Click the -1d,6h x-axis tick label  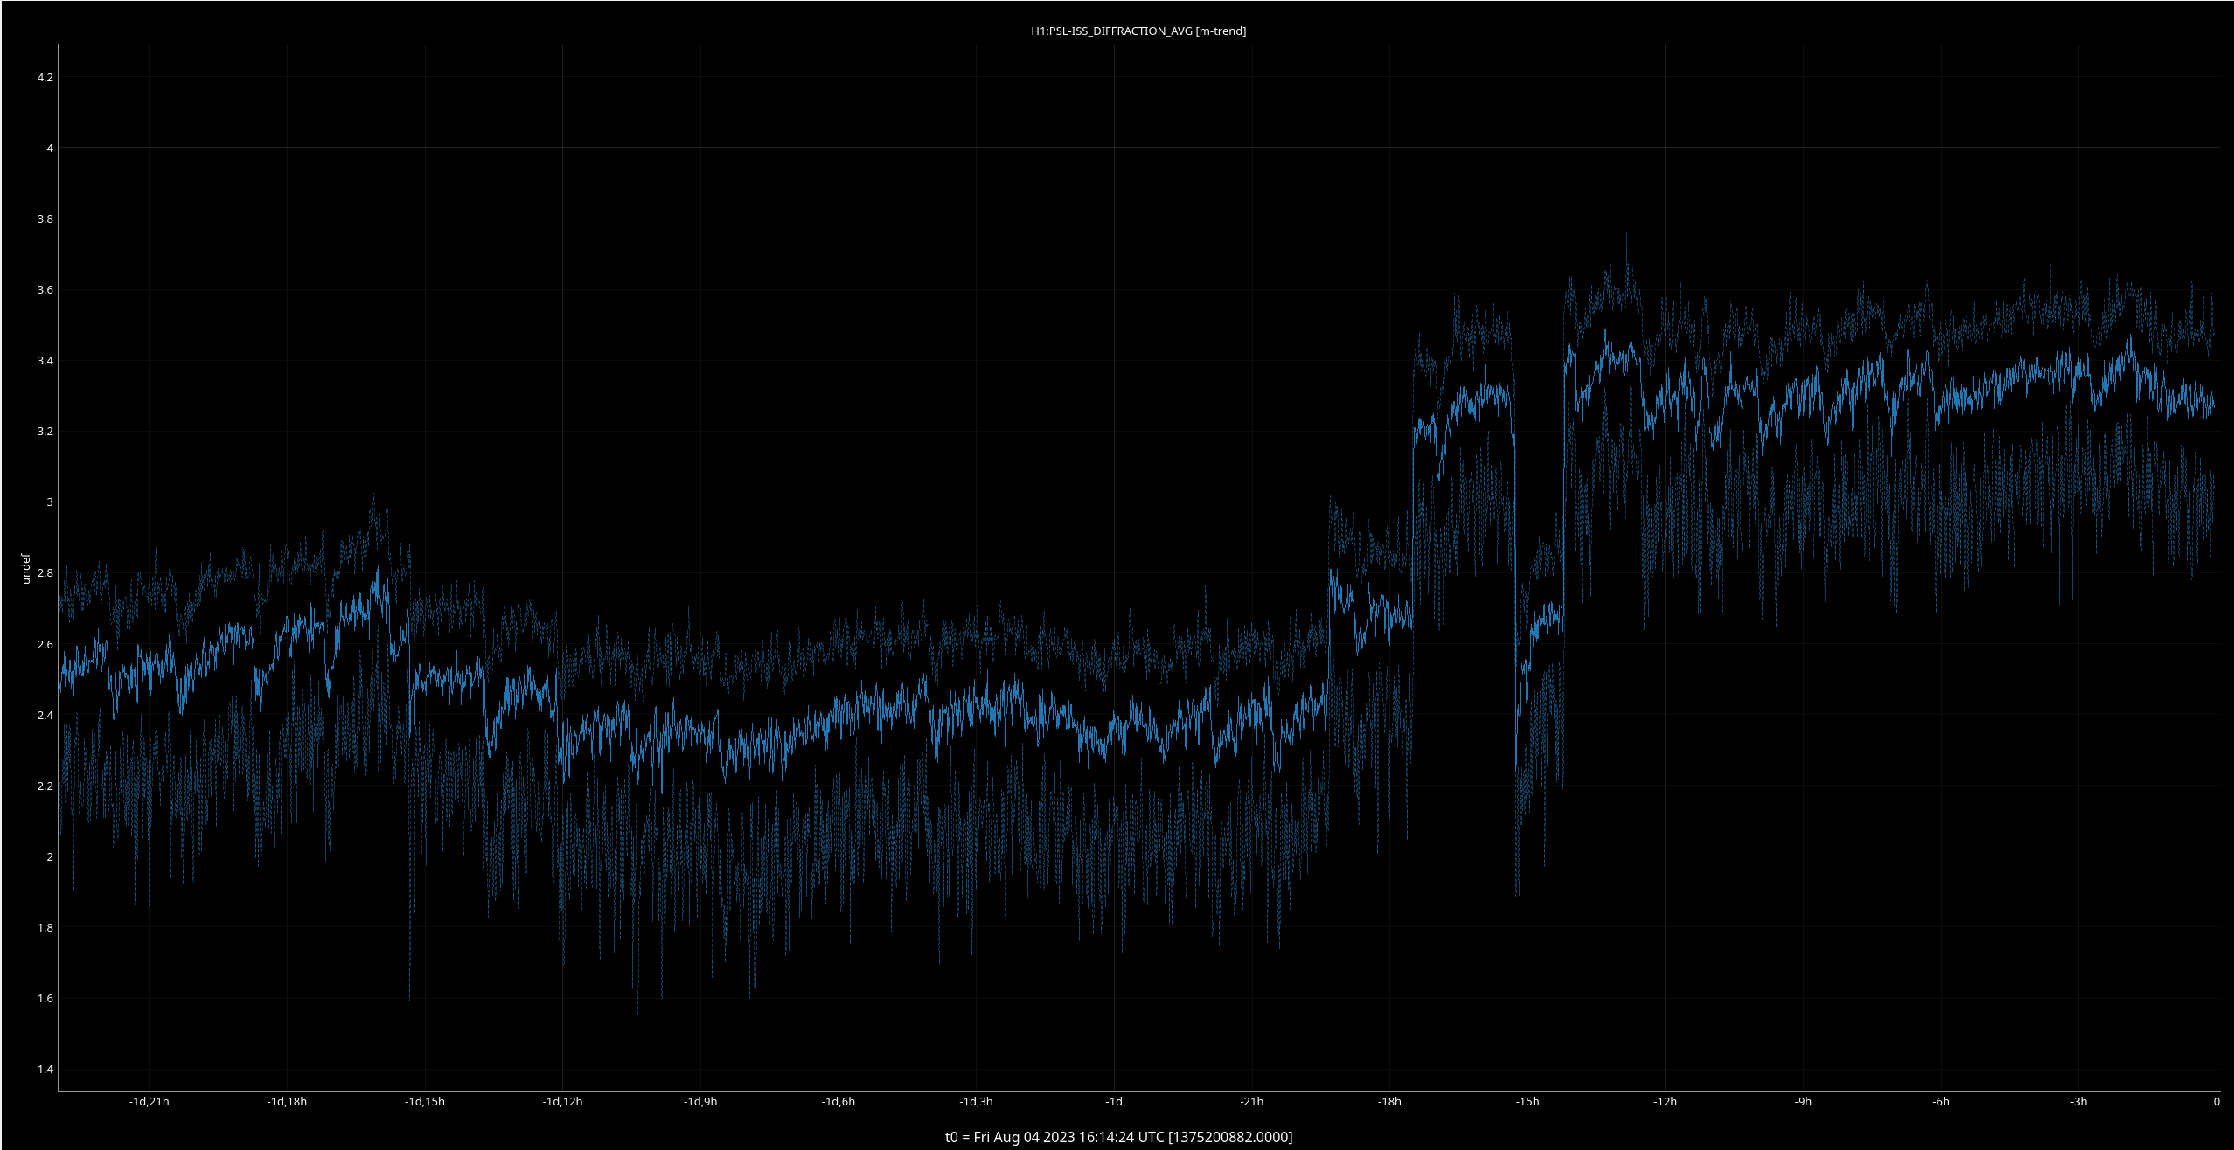coord(838,1101)
